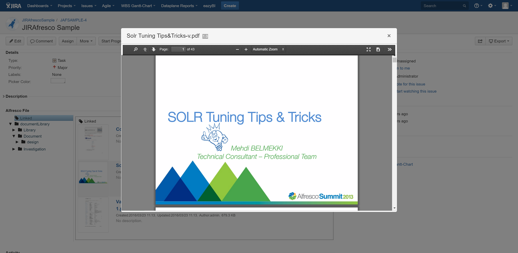
Task: Open the JAFSAMPLE-4 issue link
Action: [73, 20]
